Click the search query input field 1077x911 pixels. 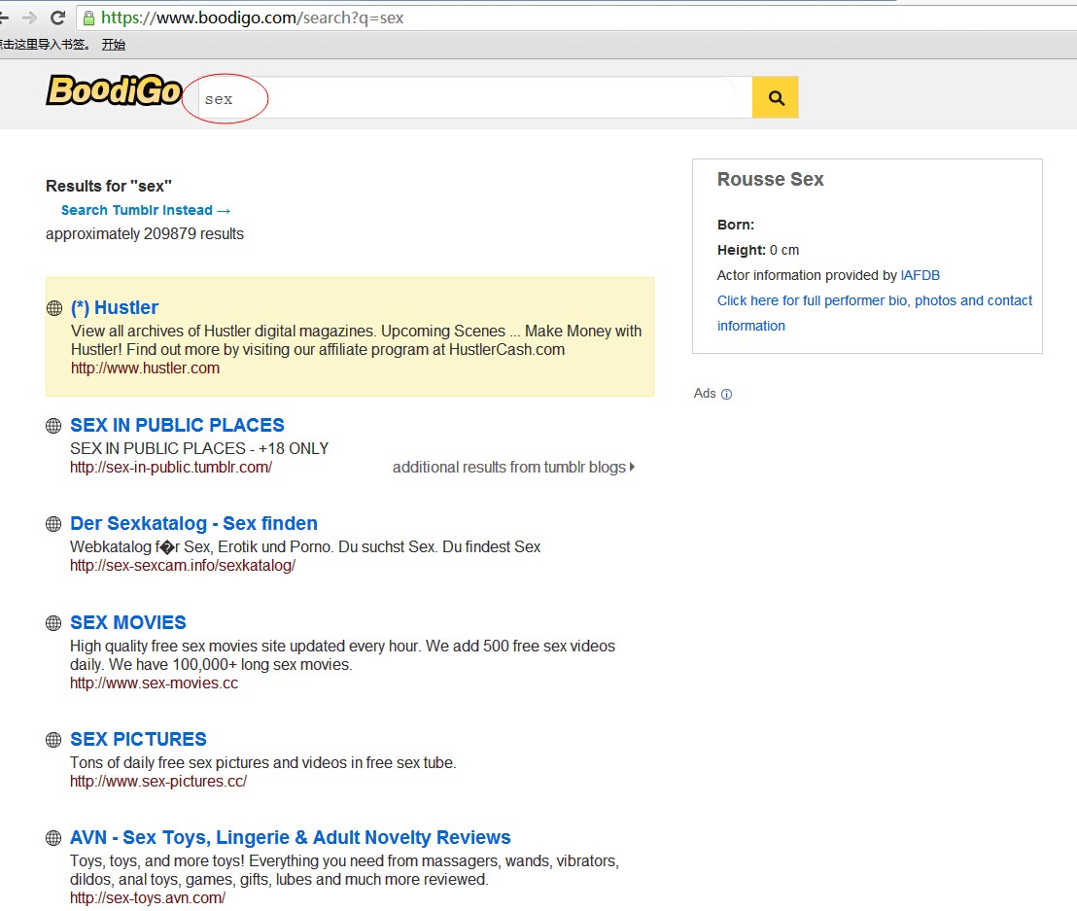[x=467, y=98]
